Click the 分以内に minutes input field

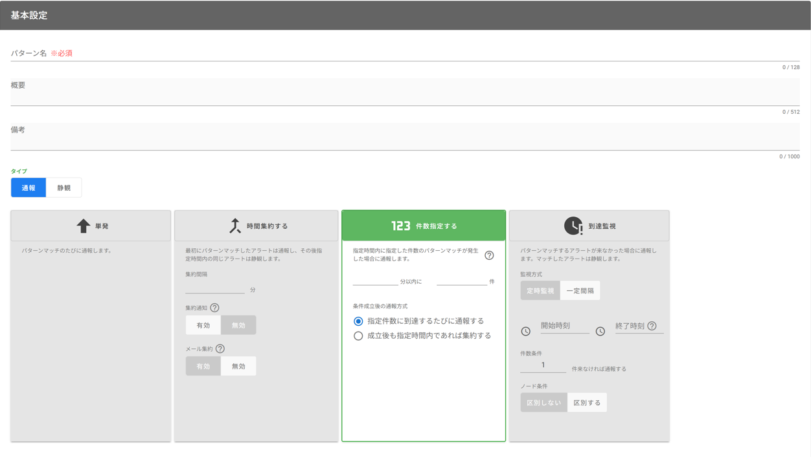[x=375, y=280]
